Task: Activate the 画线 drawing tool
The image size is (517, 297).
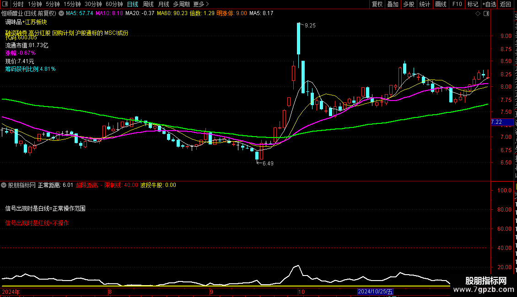Action: tap(441, 4)
